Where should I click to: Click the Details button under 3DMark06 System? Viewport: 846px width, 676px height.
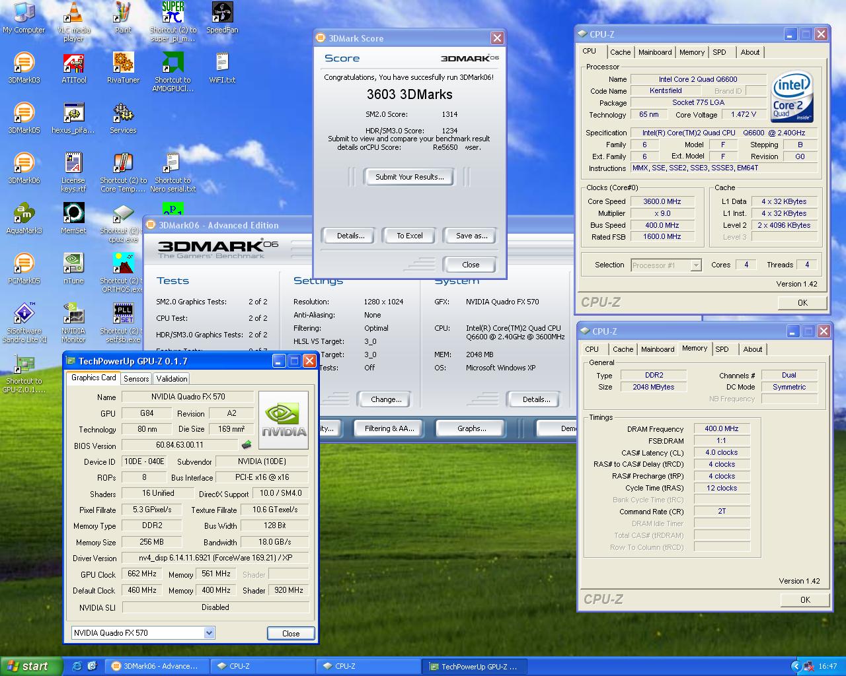pos(536,399)
